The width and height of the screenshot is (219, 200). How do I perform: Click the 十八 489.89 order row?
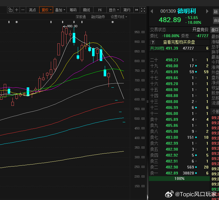tap(179, 72)
